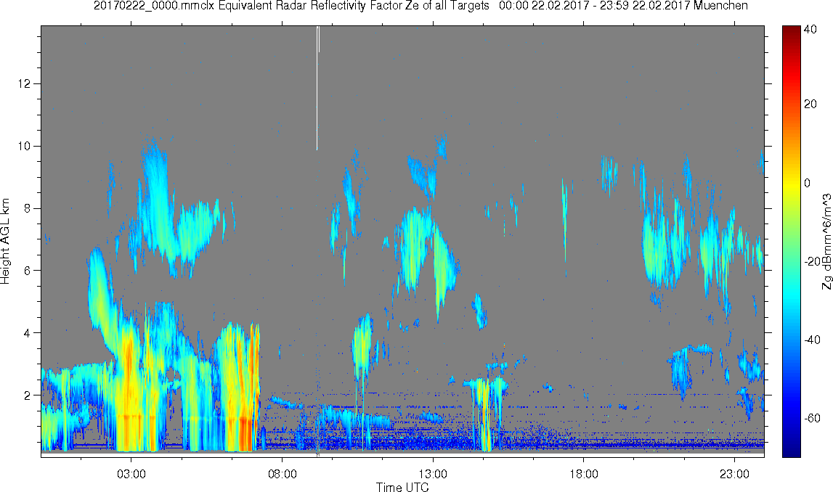Screen dimensions: 833x492
Task: Click the colorbar label '-60'
Action: (x=812, y=419)
